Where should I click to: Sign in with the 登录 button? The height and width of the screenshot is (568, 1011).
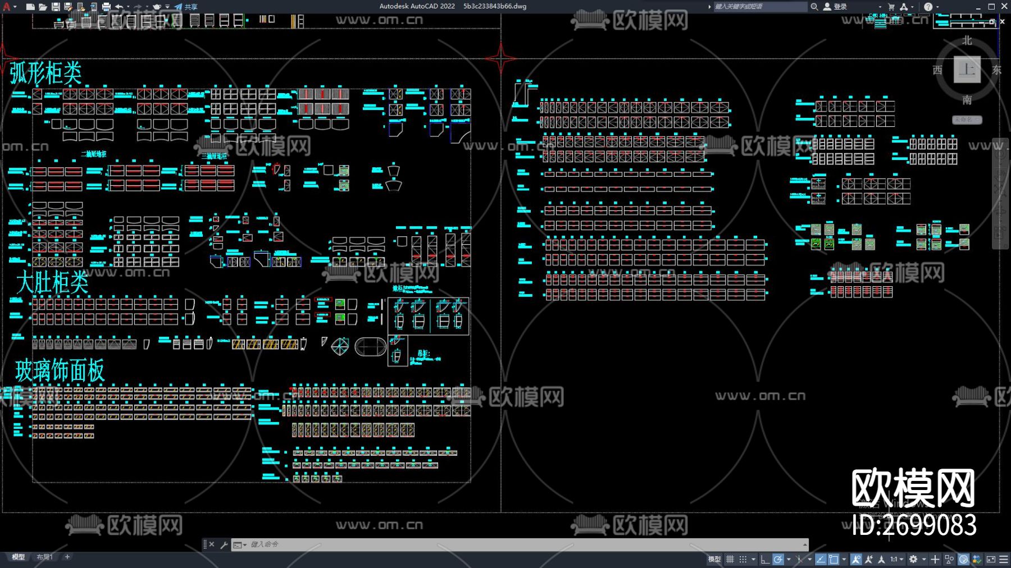tap(835, 7)
